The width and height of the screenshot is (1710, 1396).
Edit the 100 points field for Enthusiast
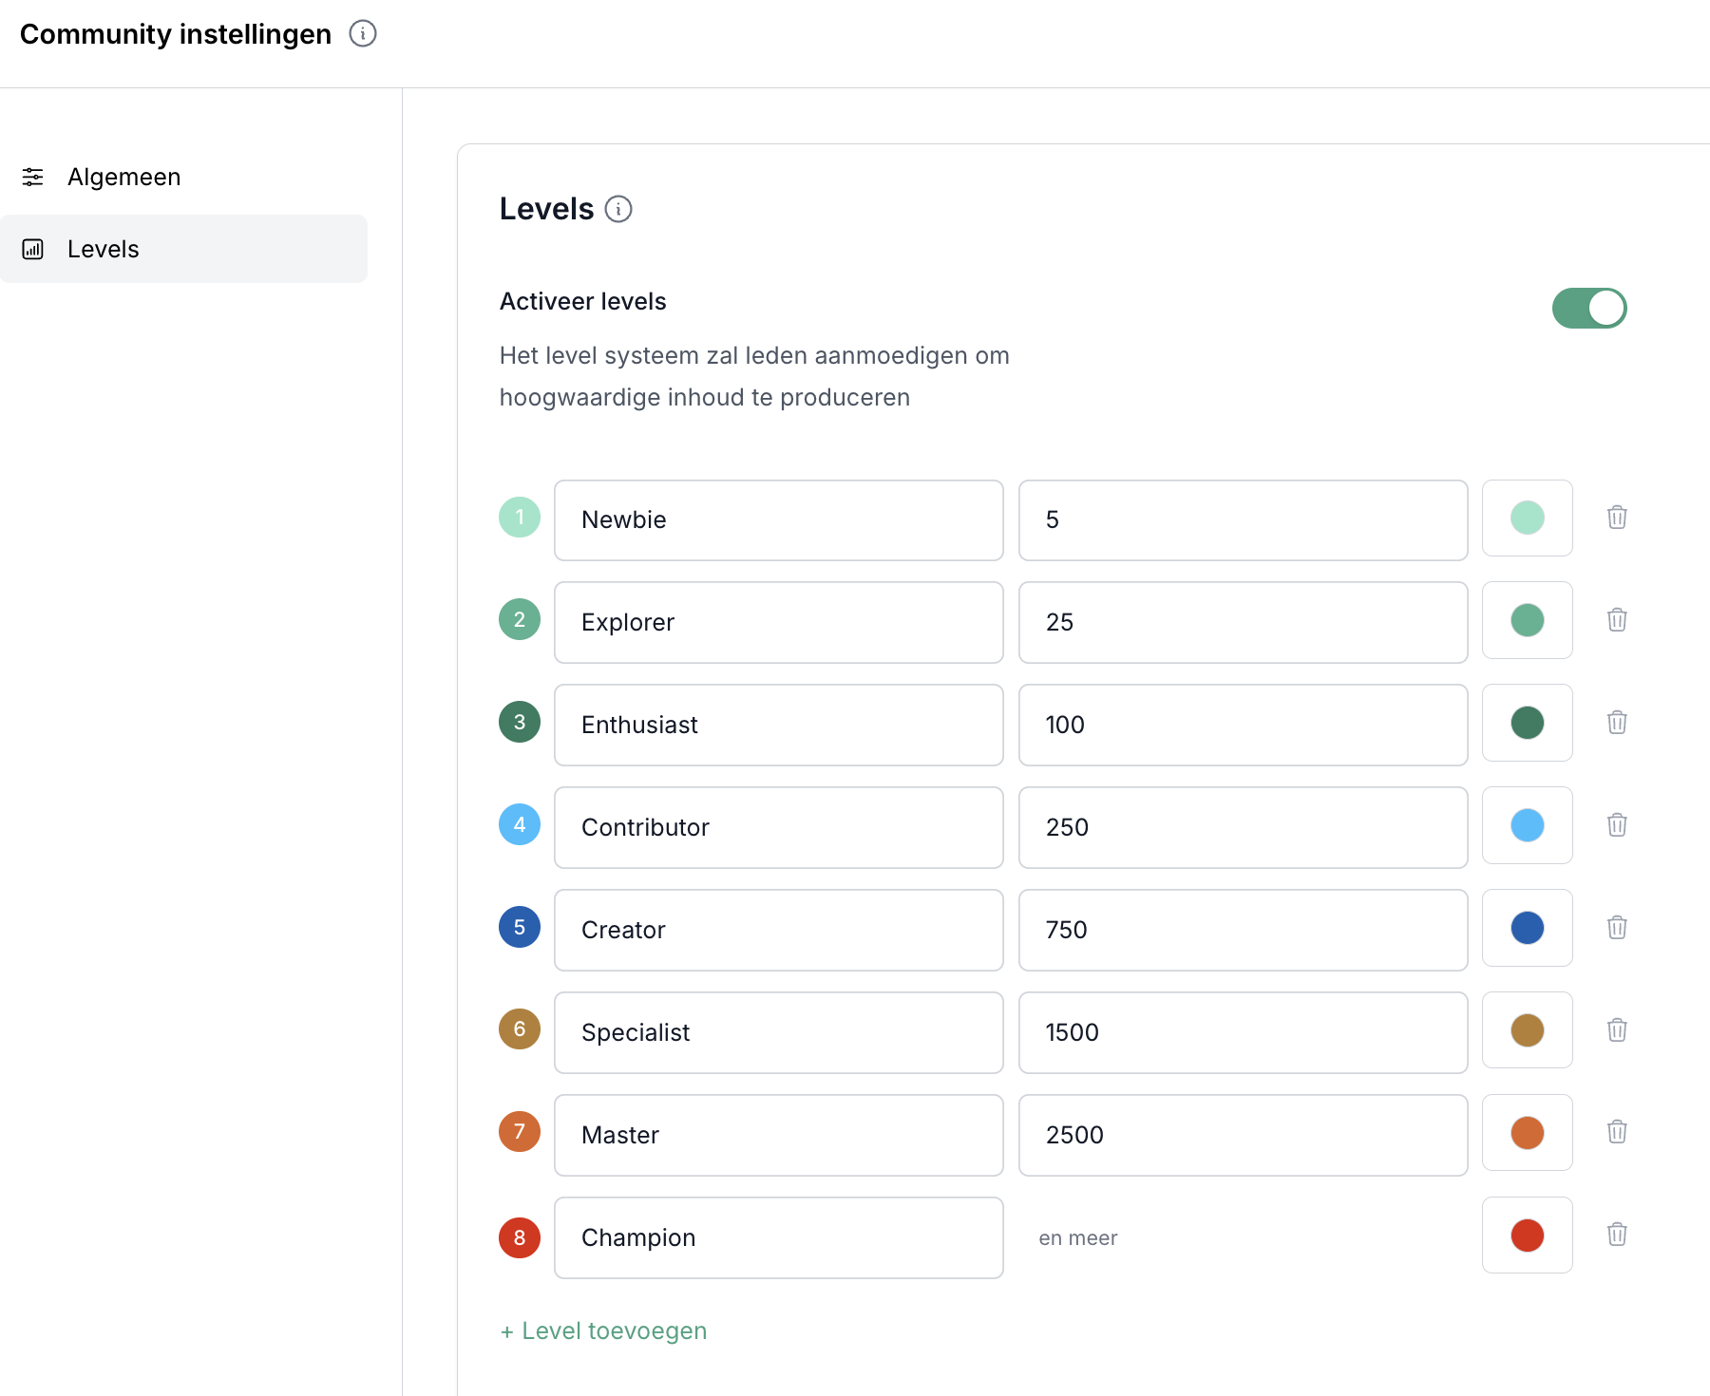(x=1242, y=726)
